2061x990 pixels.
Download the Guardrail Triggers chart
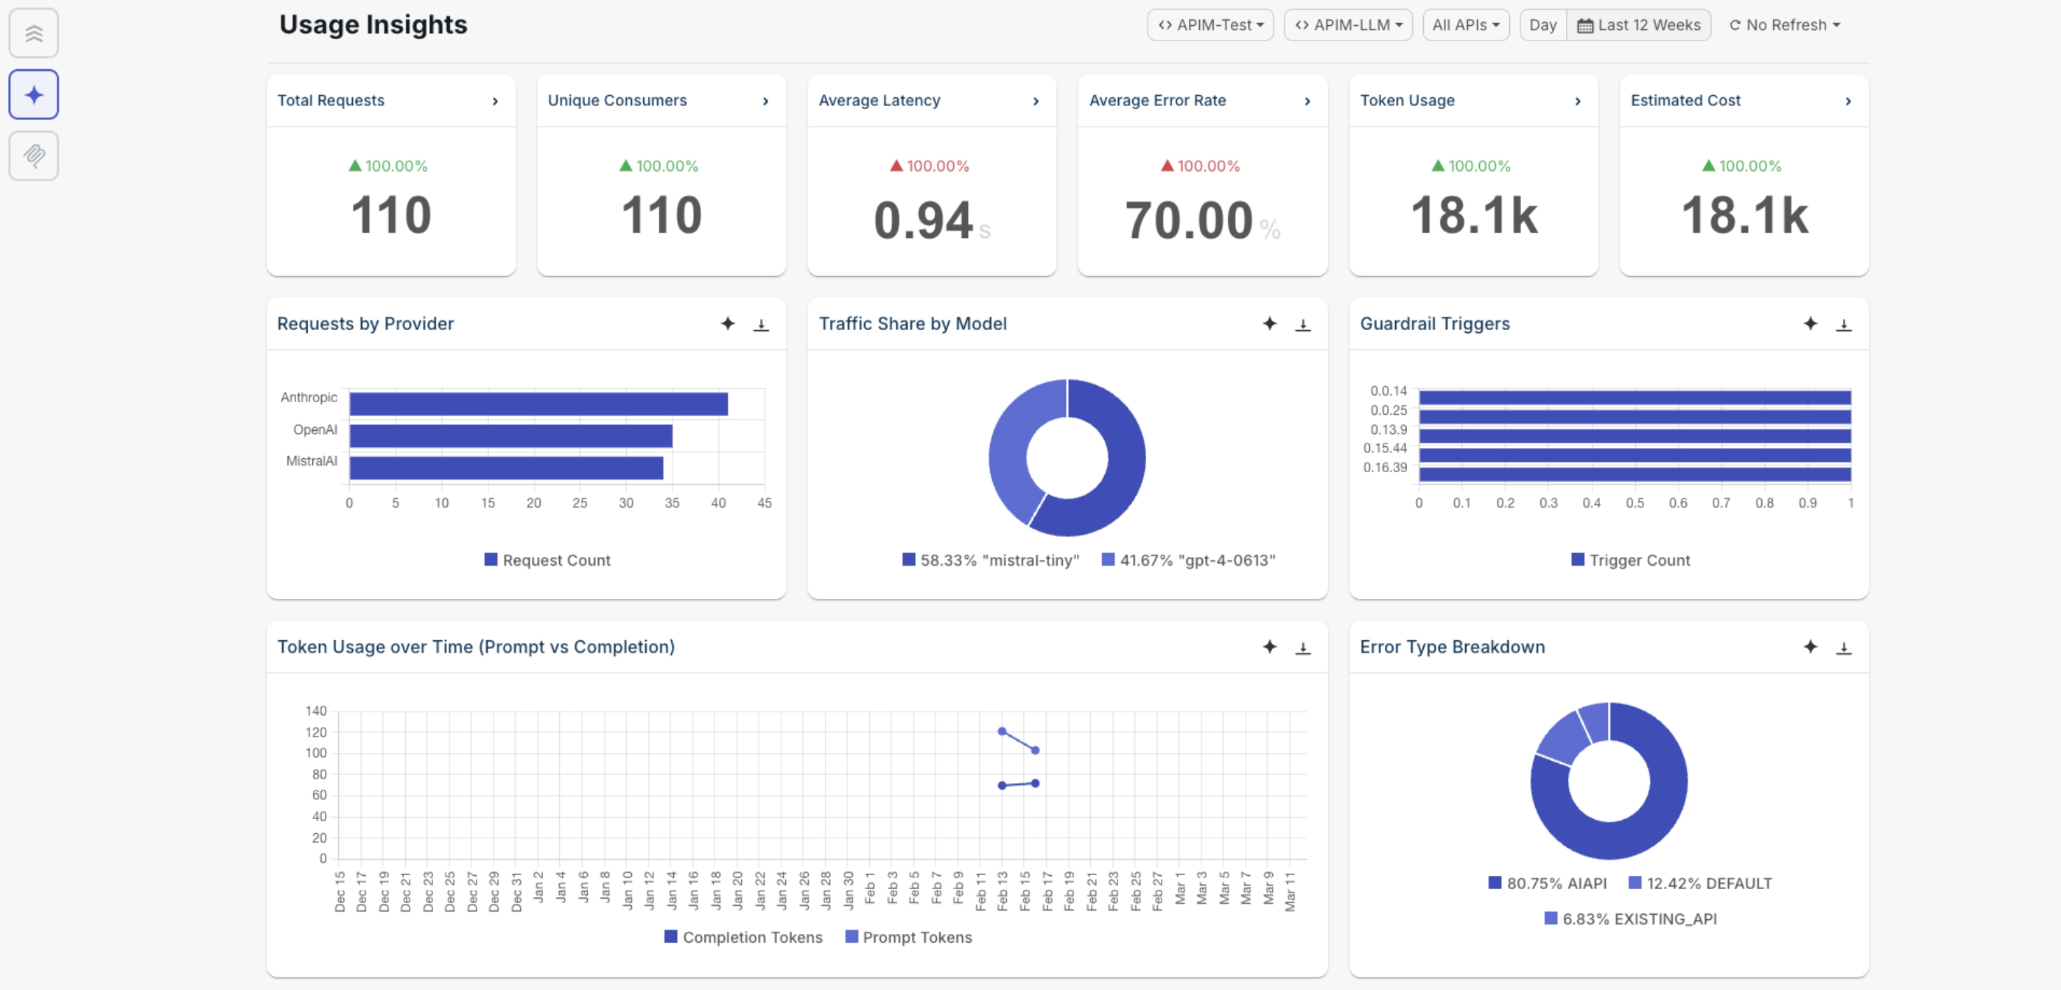1845,324
